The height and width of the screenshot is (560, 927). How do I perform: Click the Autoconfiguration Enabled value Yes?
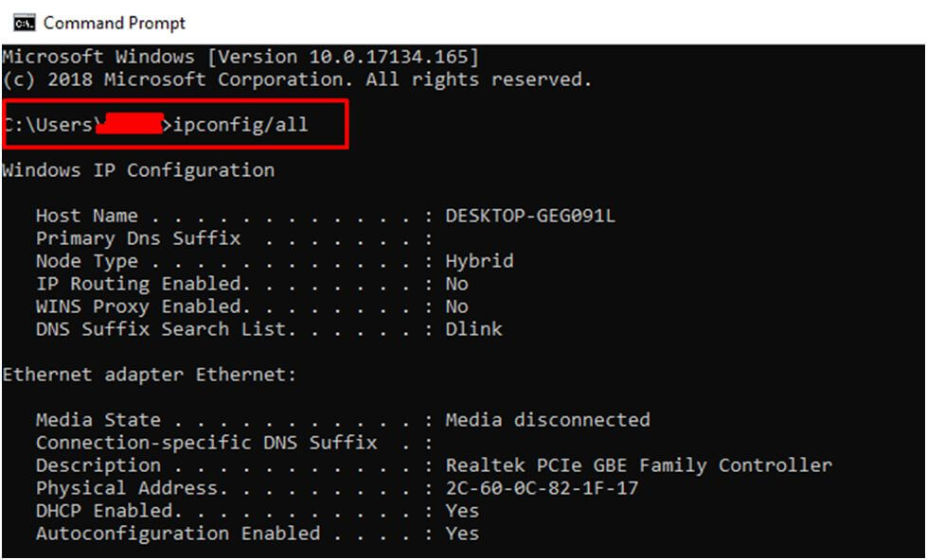point(462,534)
